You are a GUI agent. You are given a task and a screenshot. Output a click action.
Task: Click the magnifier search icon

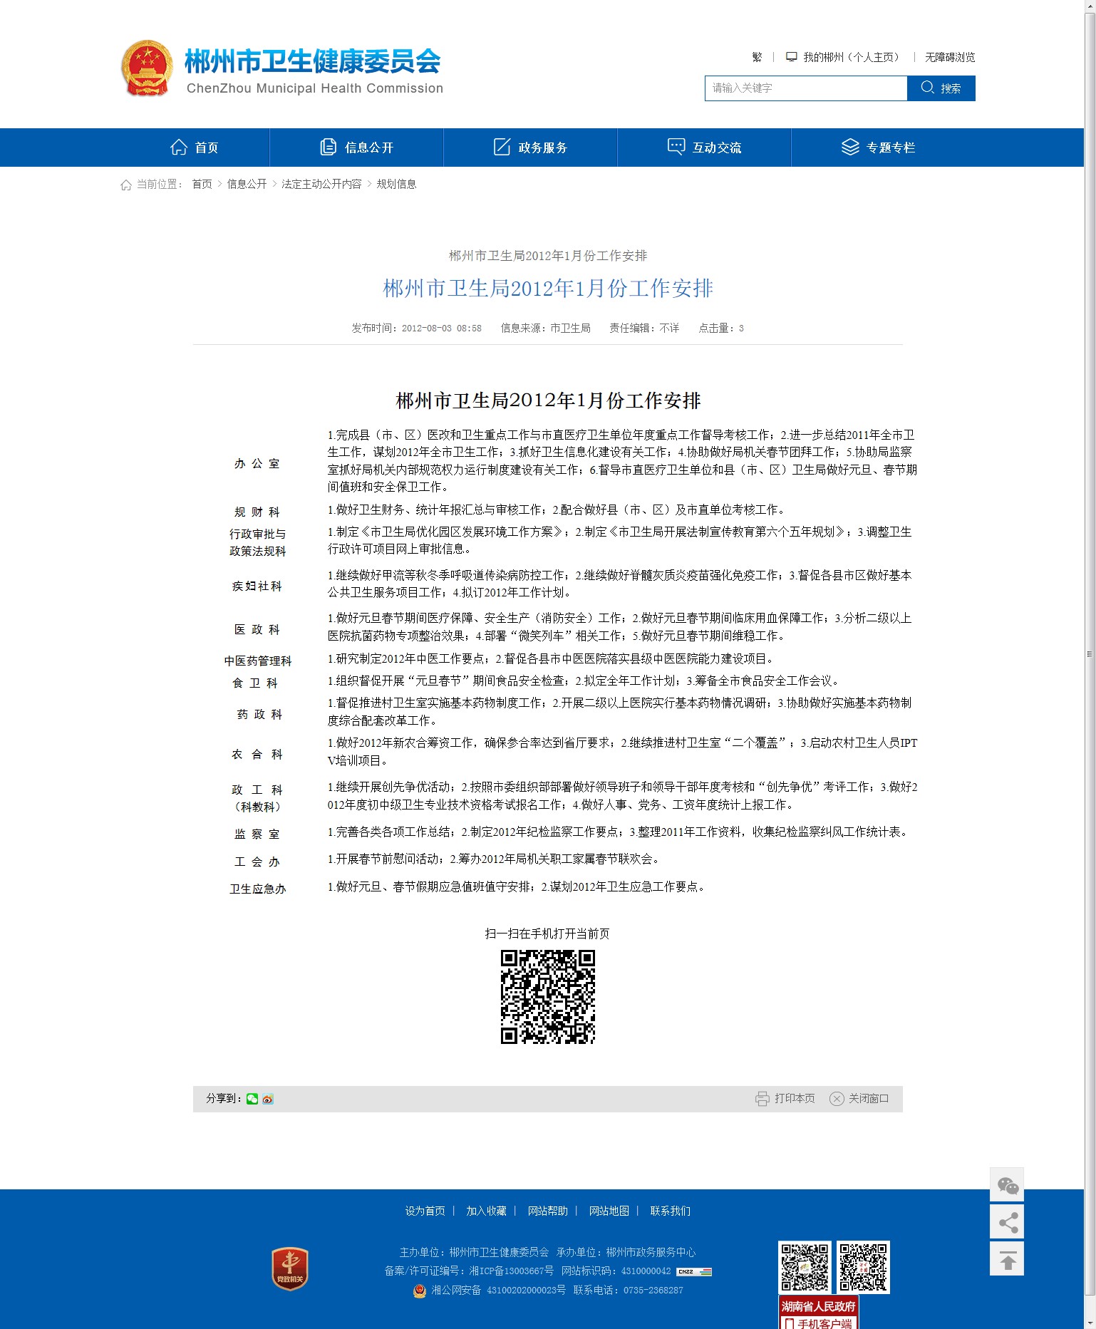coord(927,88)
